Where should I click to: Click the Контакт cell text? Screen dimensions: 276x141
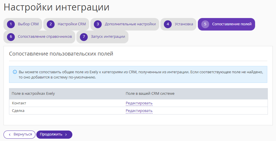point(19,103)
